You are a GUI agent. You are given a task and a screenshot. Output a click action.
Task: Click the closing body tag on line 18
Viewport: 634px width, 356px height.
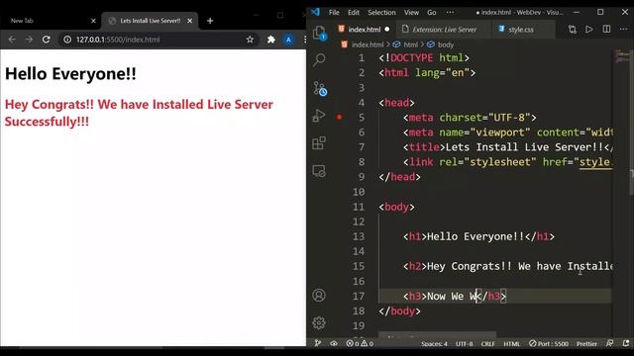(399, 311)
